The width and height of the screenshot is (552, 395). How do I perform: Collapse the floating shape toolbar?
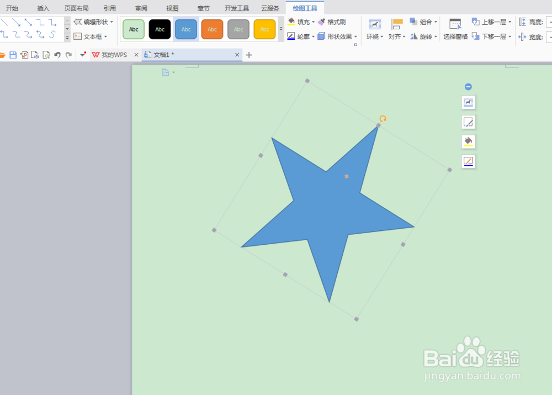point(468,87)
